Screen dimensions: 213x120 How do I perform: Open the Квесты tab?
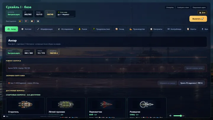pos(191,29)
